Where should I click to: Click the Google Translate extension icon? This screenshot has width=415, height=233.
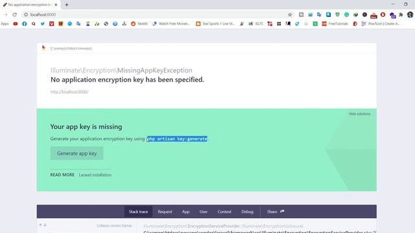point(319,15)
